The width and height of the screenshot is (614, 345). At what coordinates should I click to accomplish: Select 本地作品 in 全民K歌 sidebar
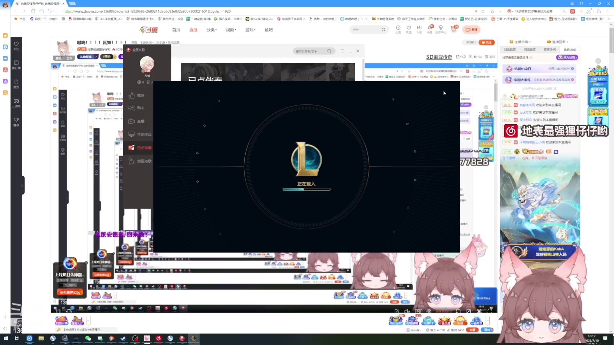point(140,134)
